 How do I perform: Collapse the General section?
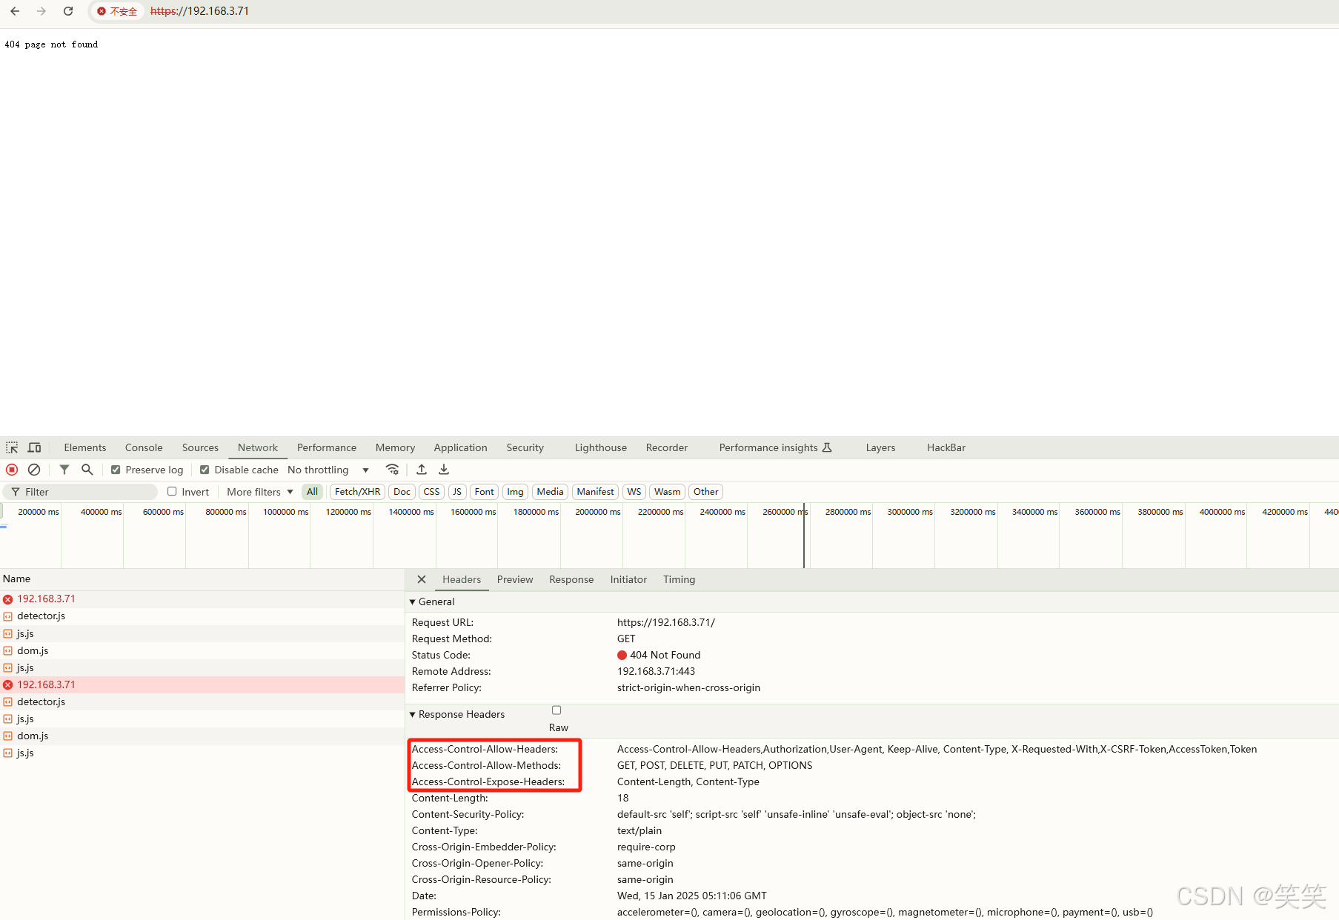413,602
